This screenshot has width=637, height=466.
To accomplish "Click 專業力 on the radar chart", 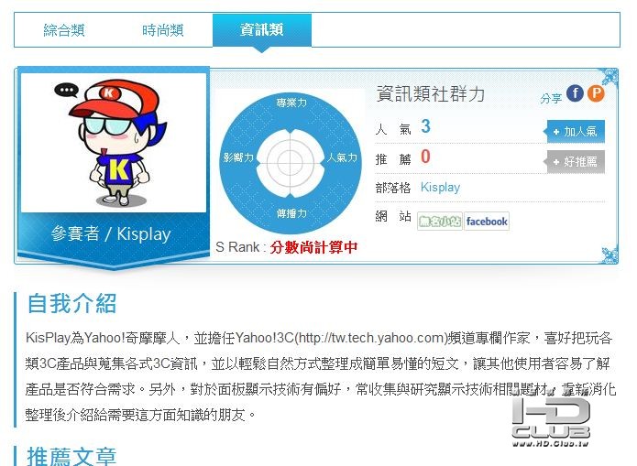I will [291, 103].
